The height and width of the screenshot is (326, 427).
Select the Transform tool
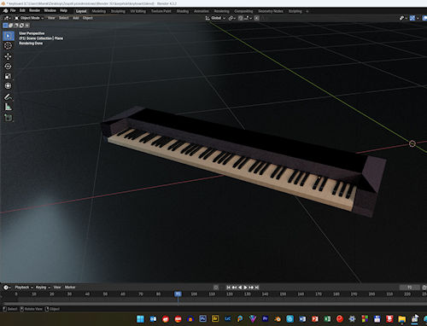coord(8,85)
